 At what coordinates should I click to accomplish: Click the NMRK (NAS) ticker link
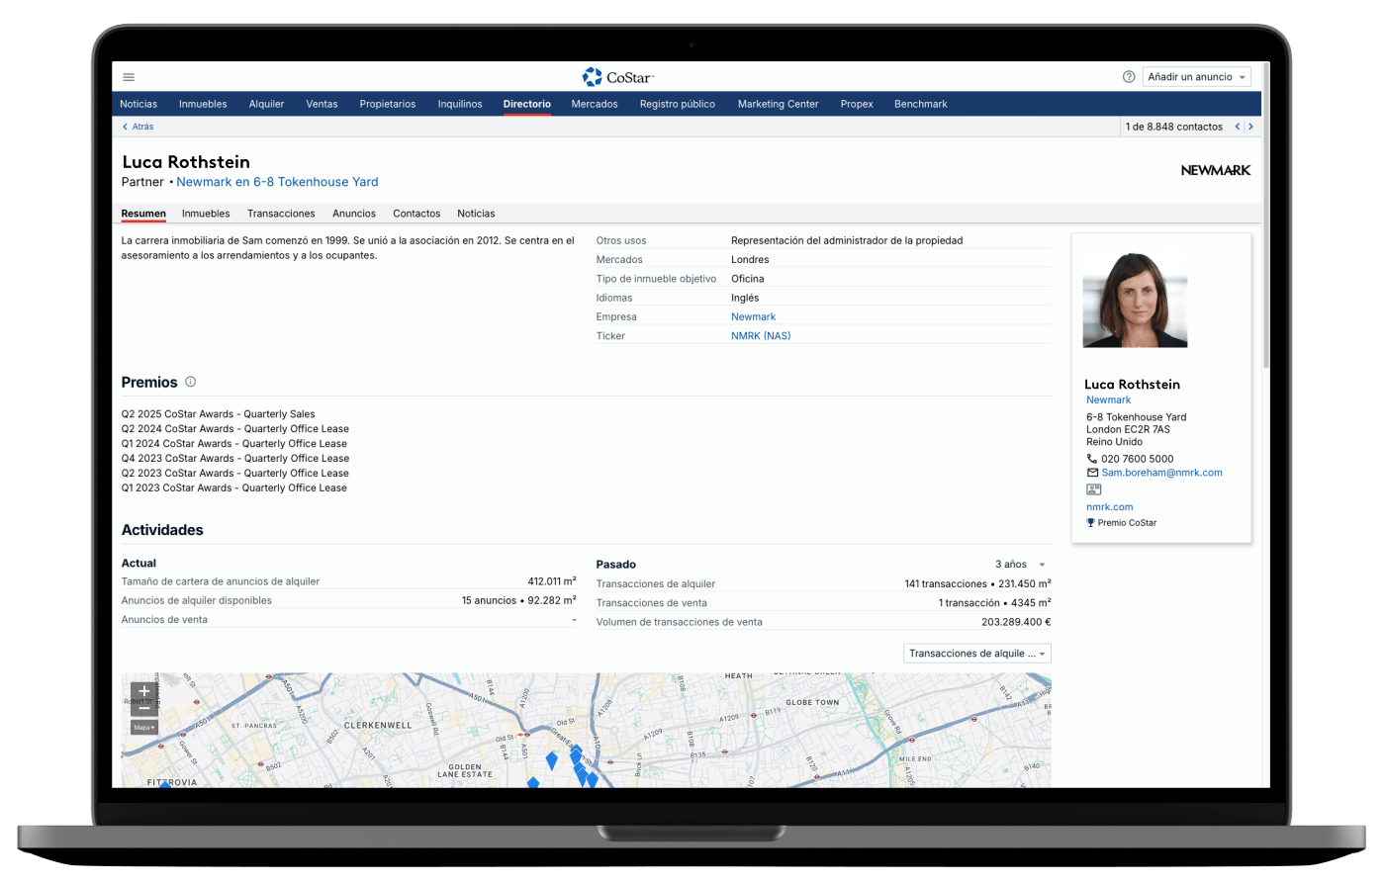pyautogui.click(x=761, y=336)
